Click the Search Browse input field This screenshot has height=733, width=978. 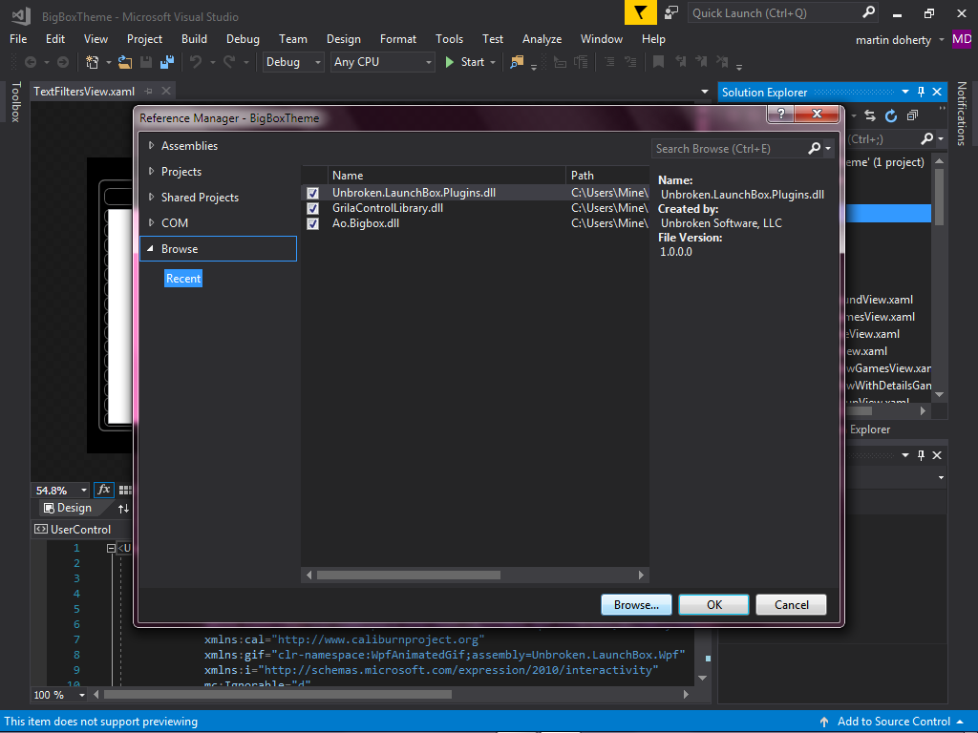click(730, 148)
